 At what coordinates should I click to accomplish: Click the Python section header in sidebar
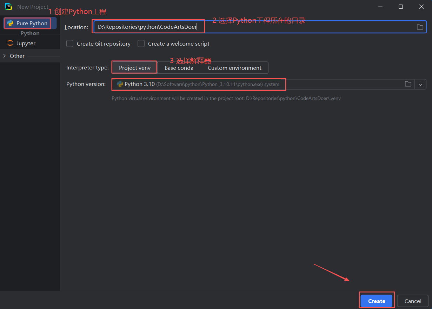(30, 33)
